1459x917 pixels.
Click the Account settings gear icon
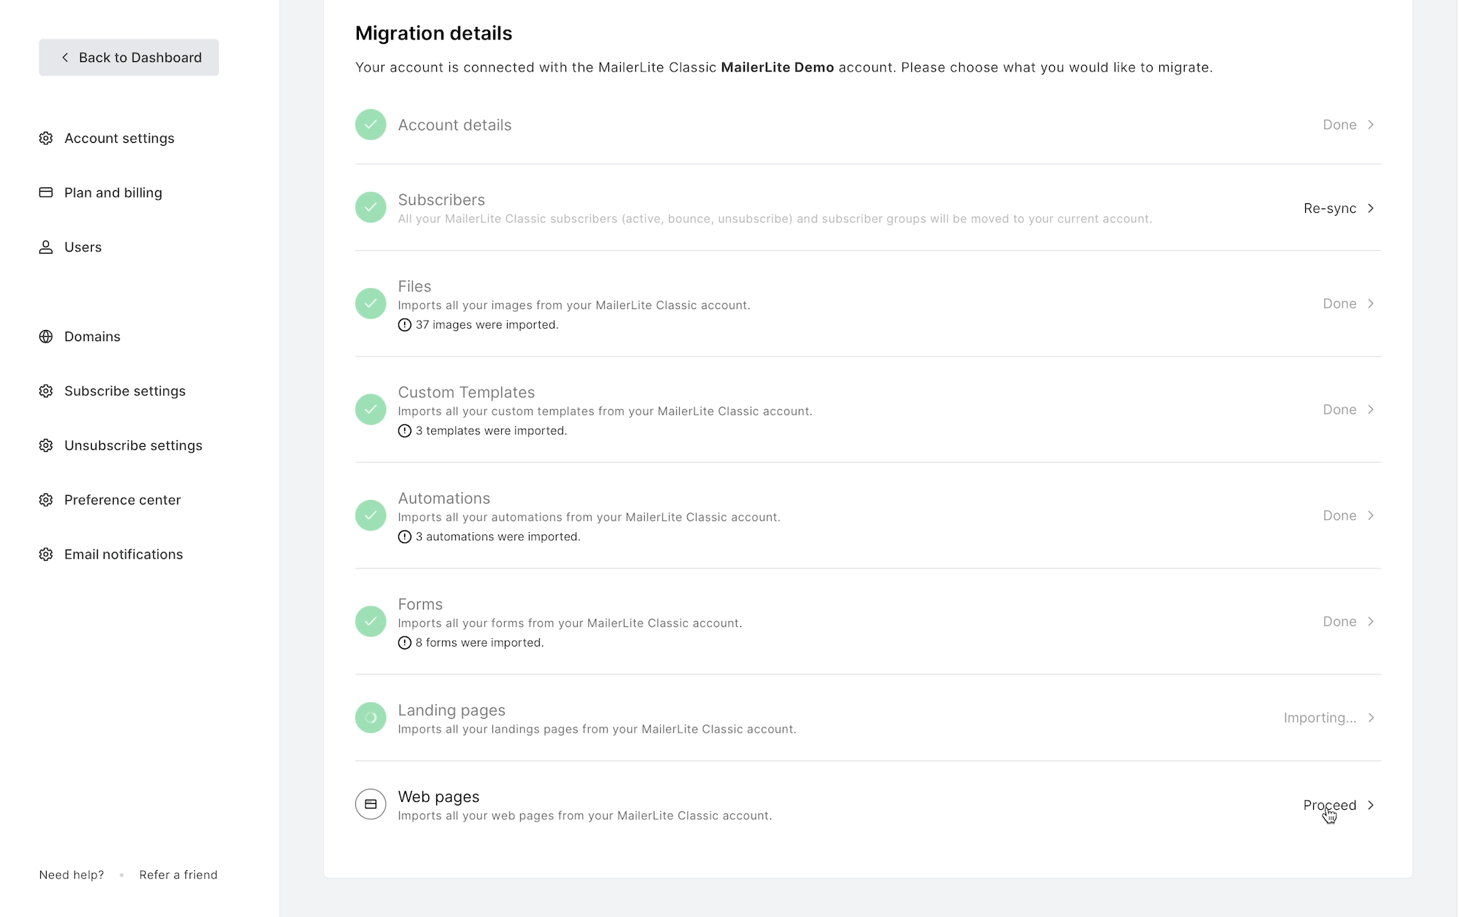(46, 138)
